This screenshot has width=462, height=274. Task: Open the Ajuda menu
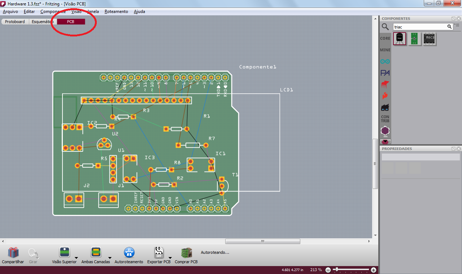139,12
